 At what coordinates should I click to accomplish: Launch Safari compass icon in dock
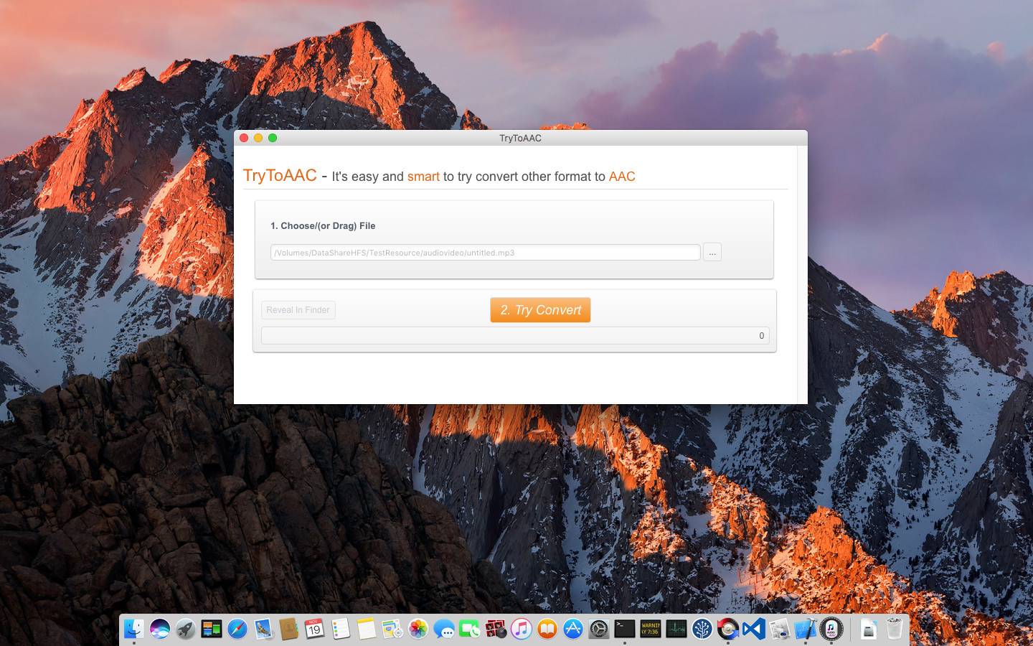coord(237,629)
